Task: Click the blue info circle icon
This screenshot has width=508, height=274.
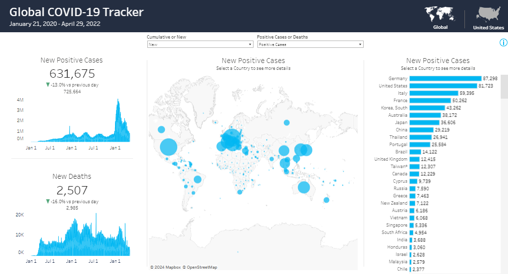Action: coord(504,42)
